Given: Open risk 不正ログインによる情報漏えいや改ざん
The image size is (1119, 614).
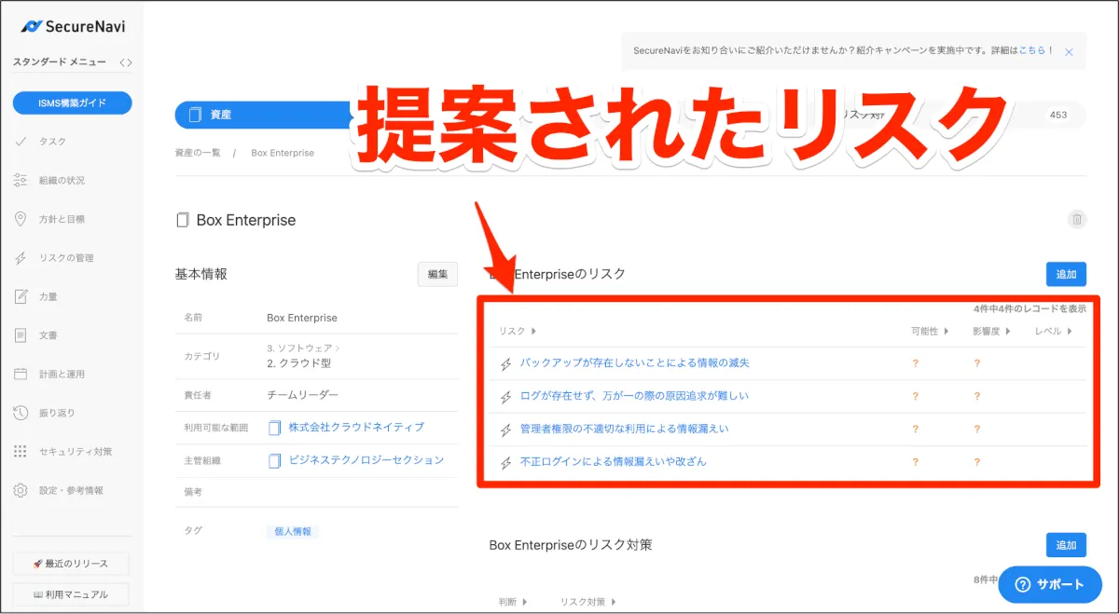Looking at the screenshot, I should (x=613, y=461).
